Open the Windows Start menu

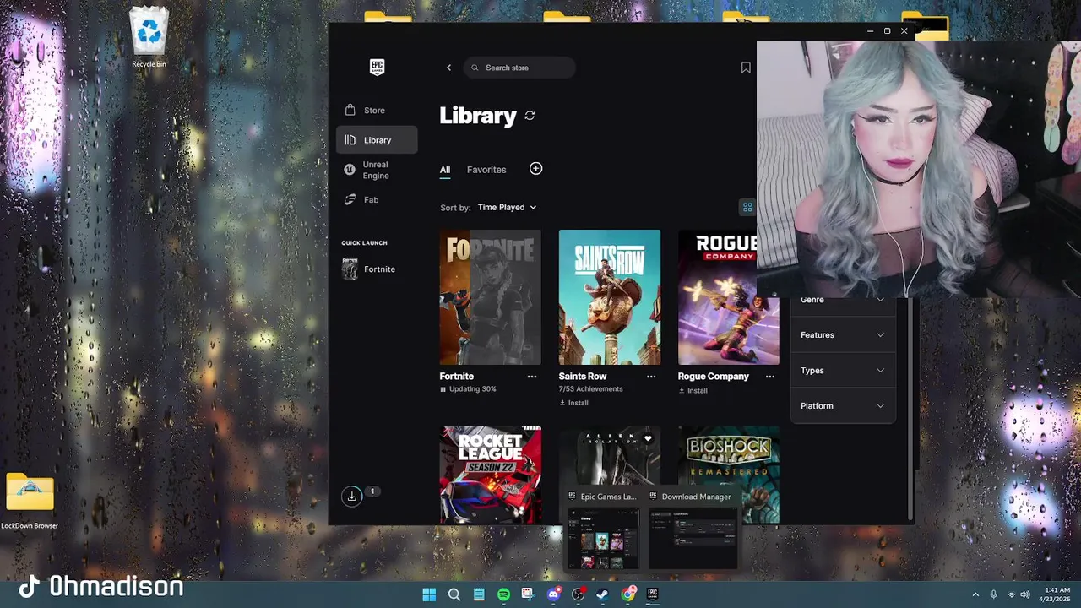point(429,594)
